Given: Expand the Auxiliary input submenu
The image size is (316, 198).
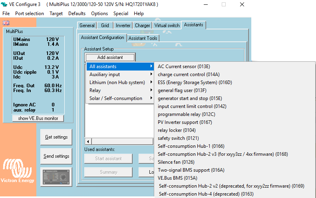Looking at the screenshot, I should click(x=120, y=74).
